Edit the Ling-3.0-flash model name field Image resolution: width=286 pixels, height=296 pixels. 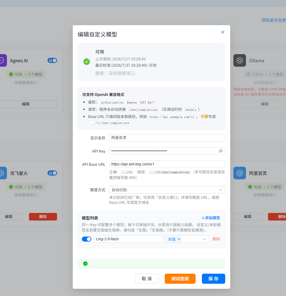(x=128, y=239)
